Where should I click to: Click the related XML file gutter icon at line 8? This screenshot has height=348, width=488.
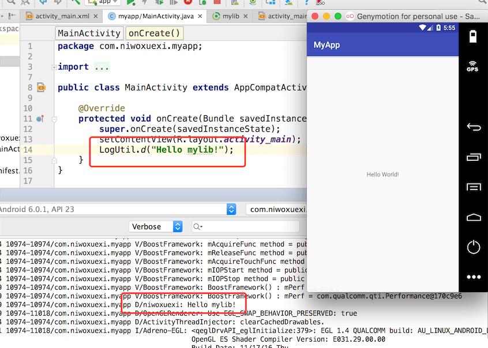[41, 88]
